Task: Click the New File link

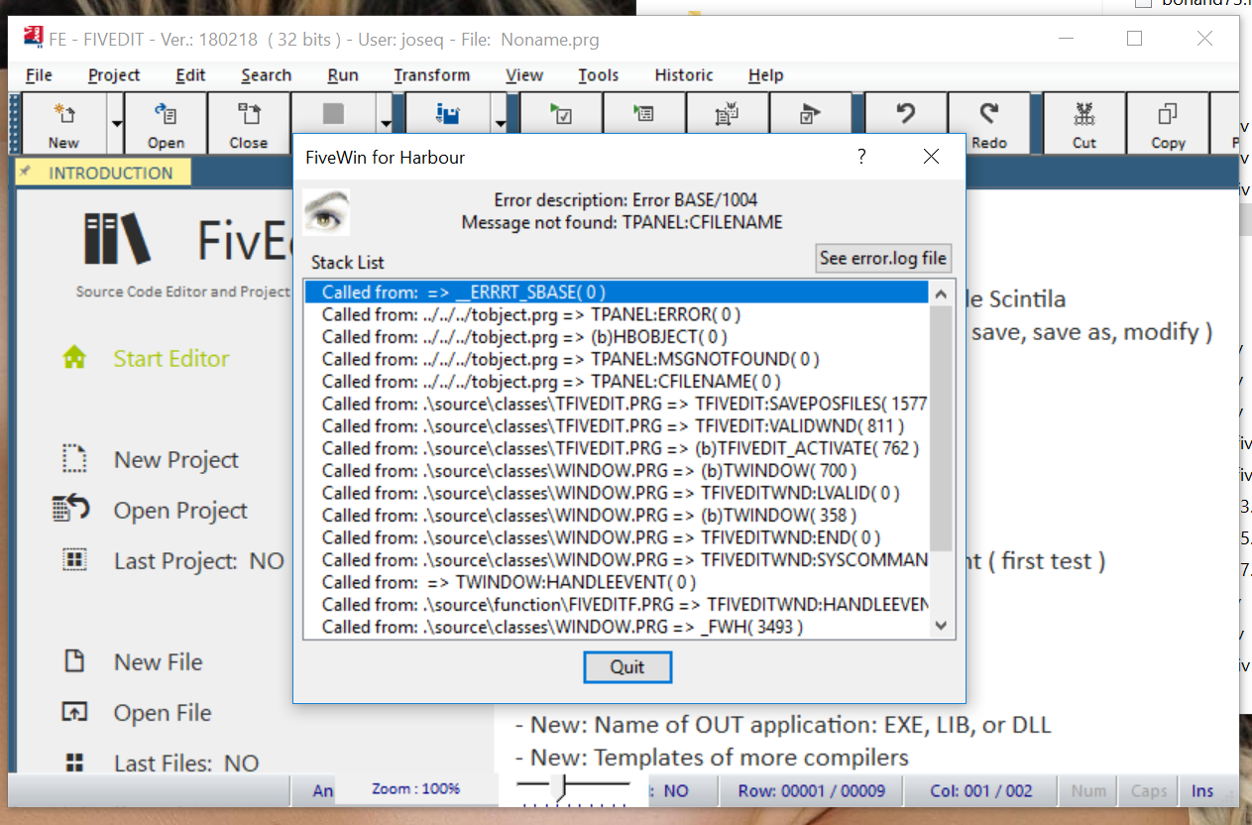Action: click(159, 662)
